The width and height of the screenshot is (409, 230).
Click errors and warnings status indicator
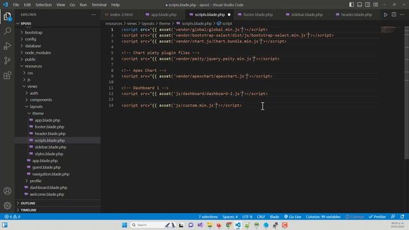pos(12,217)
